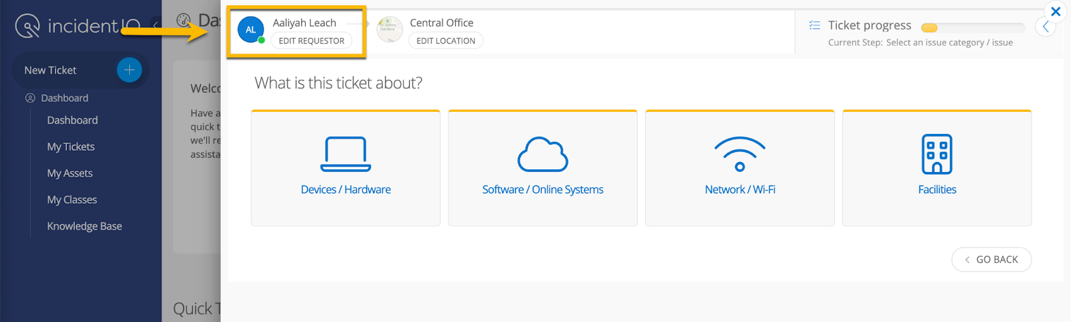Close the ticket panel with the X
This screenshot has width=1071, height=322.
pyautogui.click(x=1056, y=11)
